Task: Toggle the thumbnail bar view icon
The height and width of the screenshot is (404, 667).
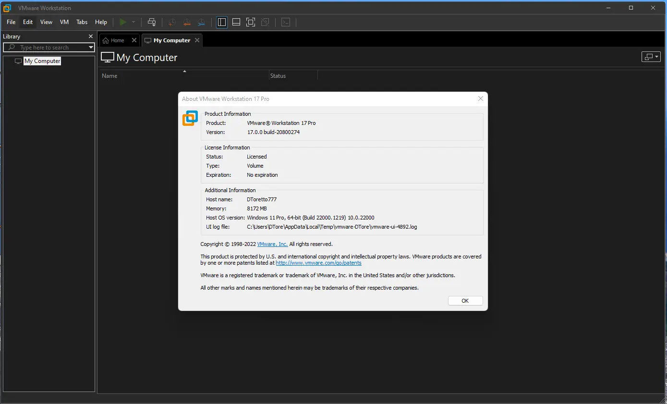Action: [236, 22]
